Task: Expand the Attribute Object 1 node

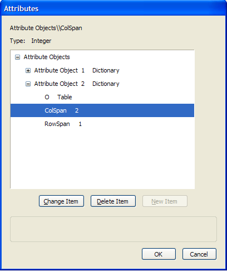Action: (x=28, y=71)
